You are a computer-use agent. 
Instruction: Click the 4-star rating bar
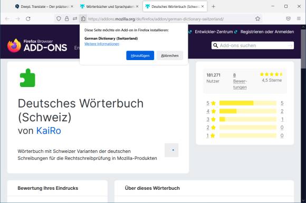pyautogui.click(x=248, y=111)
